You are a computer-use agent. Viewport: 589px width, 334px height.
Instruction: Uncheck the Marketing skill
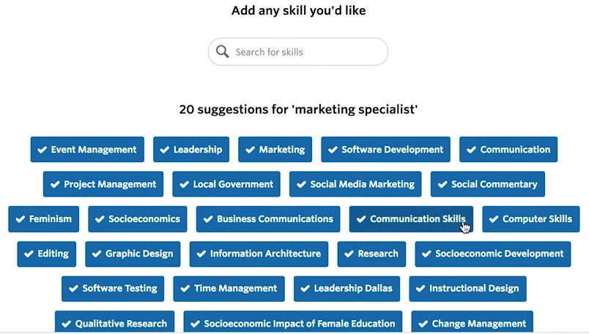[275, 150]
